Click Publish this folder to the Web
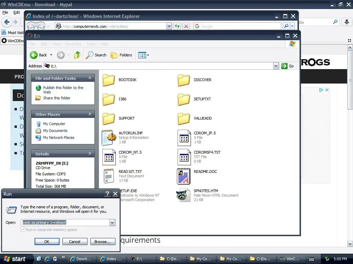The width and height of the screenshot is (353, 264). point(63,90)
